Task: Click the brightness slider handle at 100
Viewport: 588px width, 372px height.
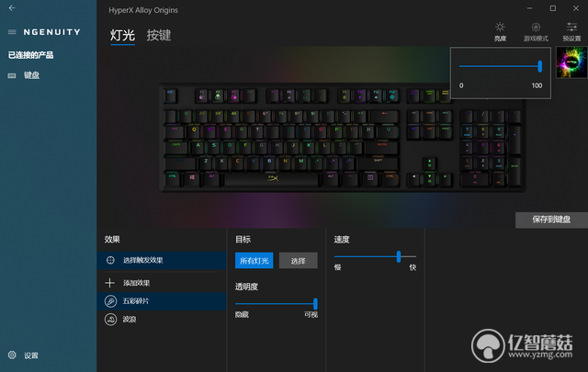Action: click(539, 66)
